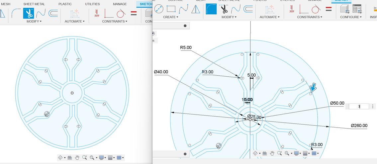Click the Ø260.00 dimension label
The width and height of the screenshot is (377, 164).
[359, 125]
